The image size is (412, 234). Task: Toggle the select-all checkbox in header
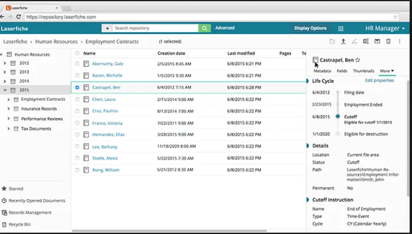(x=77, y=53)
